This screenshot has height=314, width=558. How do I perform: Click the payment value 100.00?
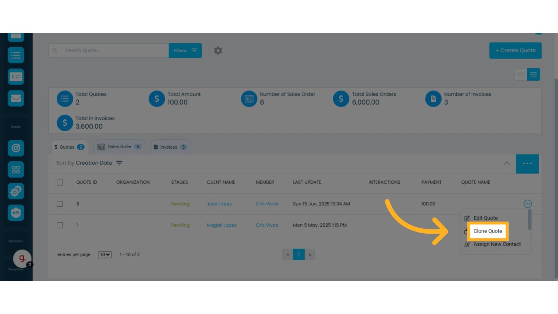[428, 204]
